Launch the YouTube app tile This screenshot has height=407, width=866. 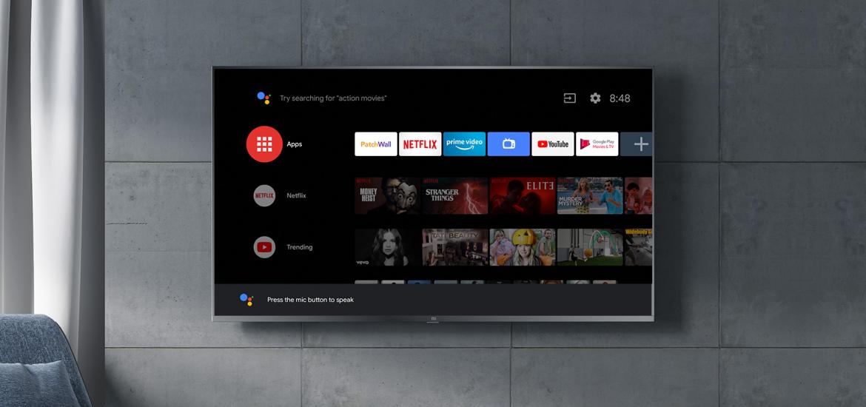pos(552,144)
